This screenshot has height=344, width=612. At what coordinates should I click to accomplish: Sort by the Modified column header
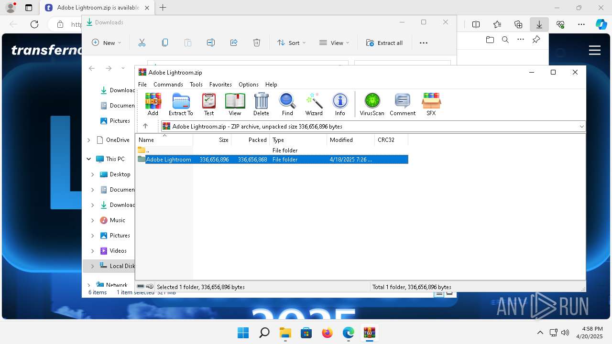pos(350,140)
